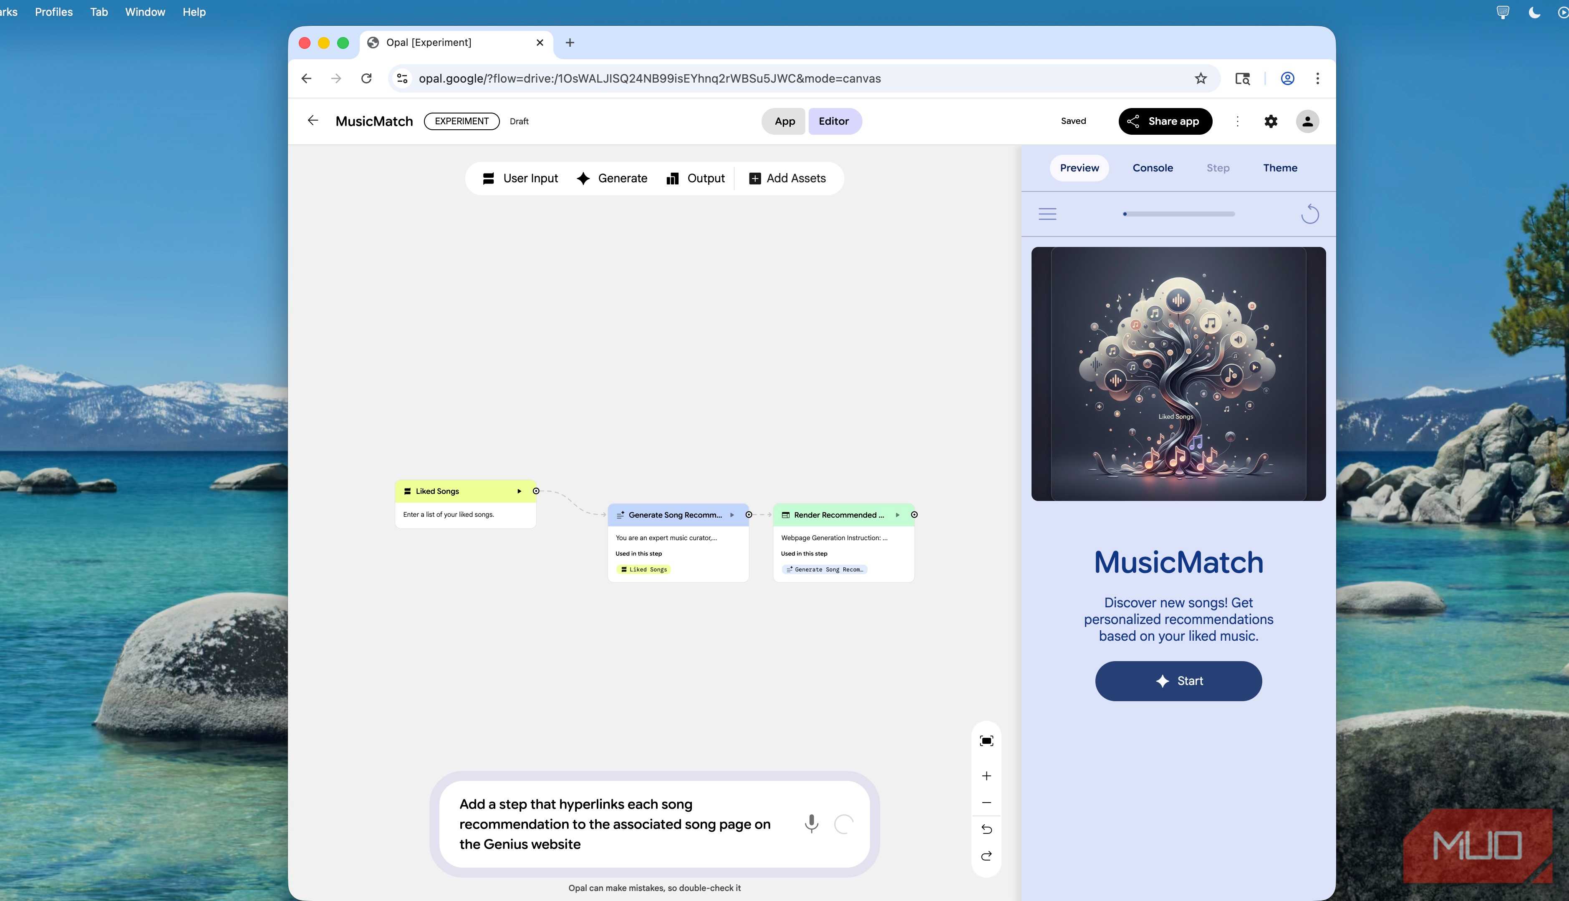Close the Opal [Experiment] tab
Screen dimensions: 1569x901
pyautogui.click(x=540, y=43)
